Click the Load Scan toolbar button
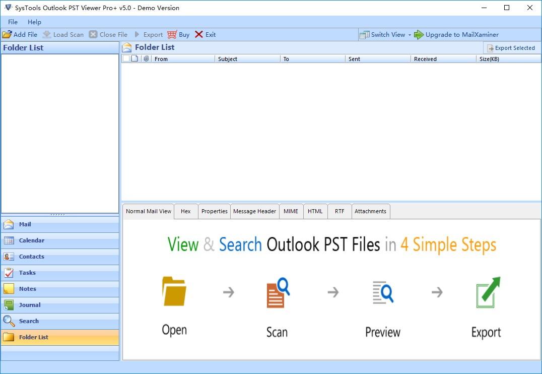This screenshot has width=542, height=374. tap(63, 35)
